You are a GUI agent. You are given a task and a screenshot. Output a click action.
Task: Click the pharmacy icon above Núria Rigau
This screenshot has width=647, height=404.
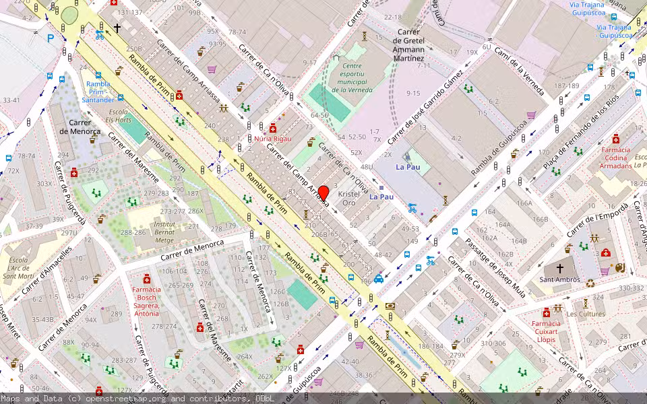click(x=272, y=129)
